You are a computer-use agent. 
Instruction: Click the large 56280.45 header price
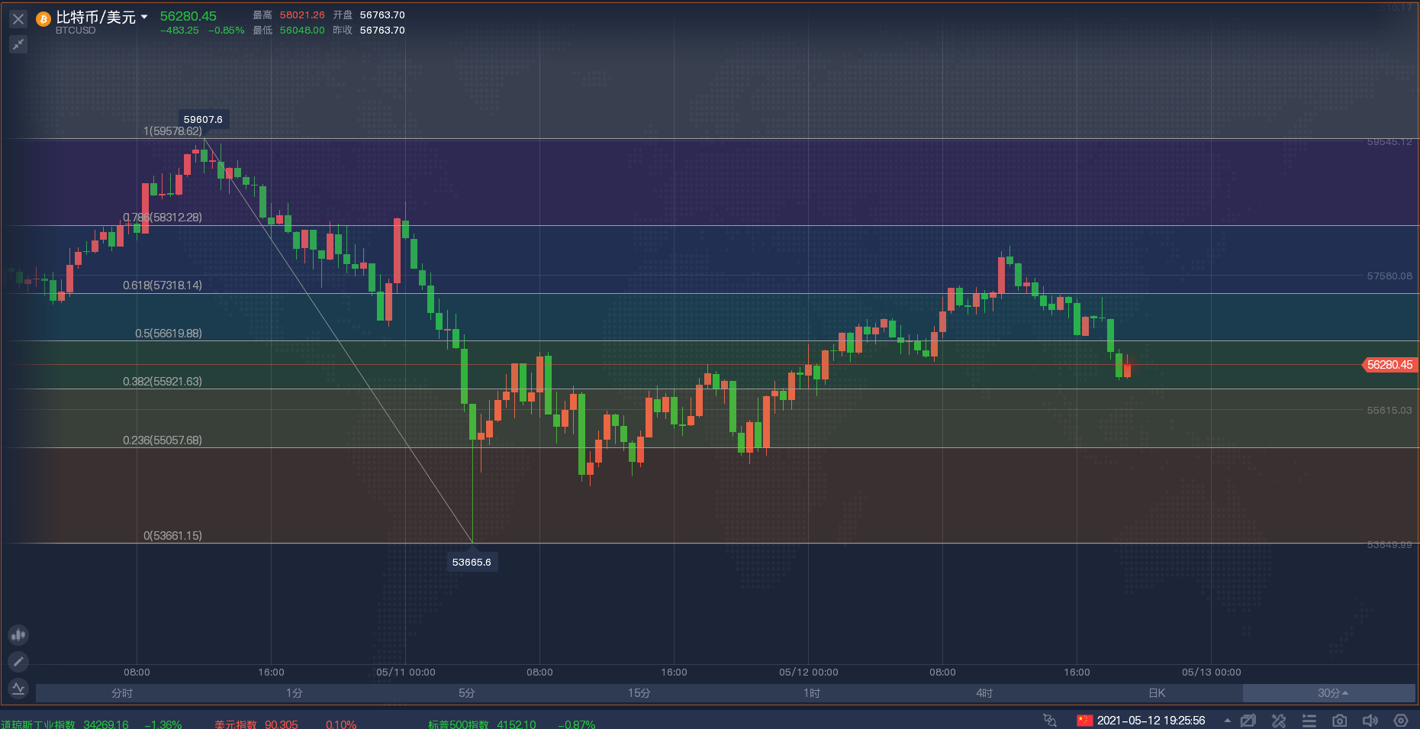pyautogui.click(x=188, y=16)
